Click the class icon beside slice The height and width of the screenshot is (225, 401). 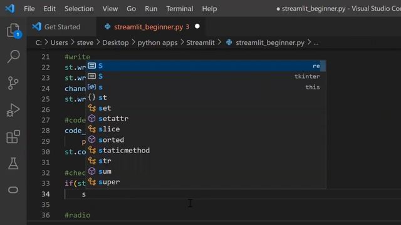tap(92, 129)
